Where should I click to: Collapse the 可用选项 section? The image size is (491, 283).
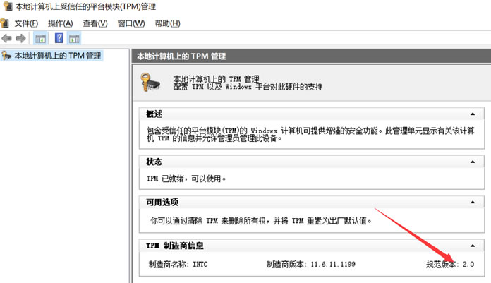(x=473, y=203)
